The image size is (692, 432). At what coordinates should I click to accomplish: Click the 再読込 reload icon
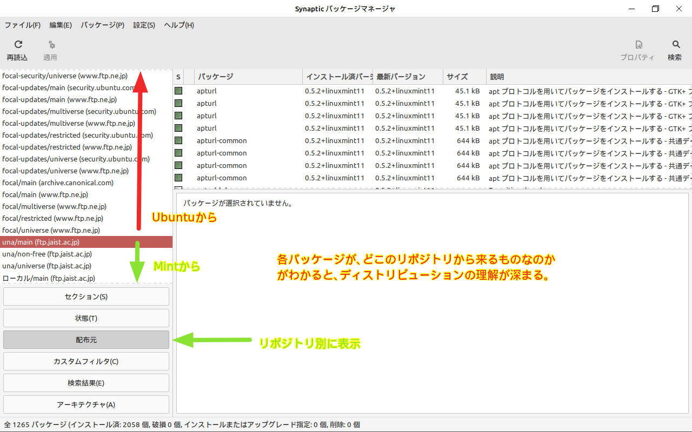click(18, 45)
